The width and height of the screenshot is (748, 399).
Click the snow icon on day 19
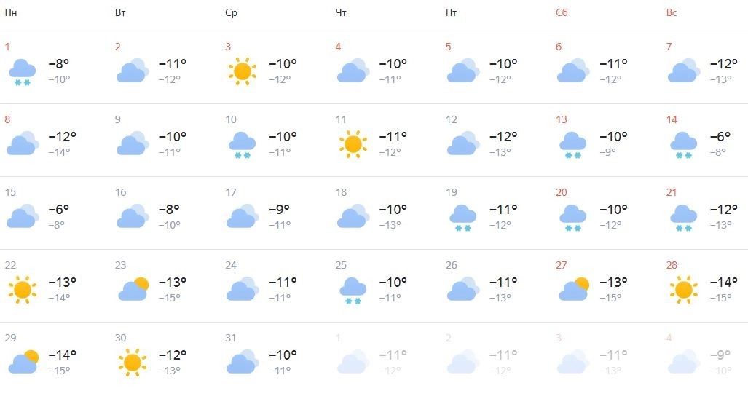coord(462,218)
